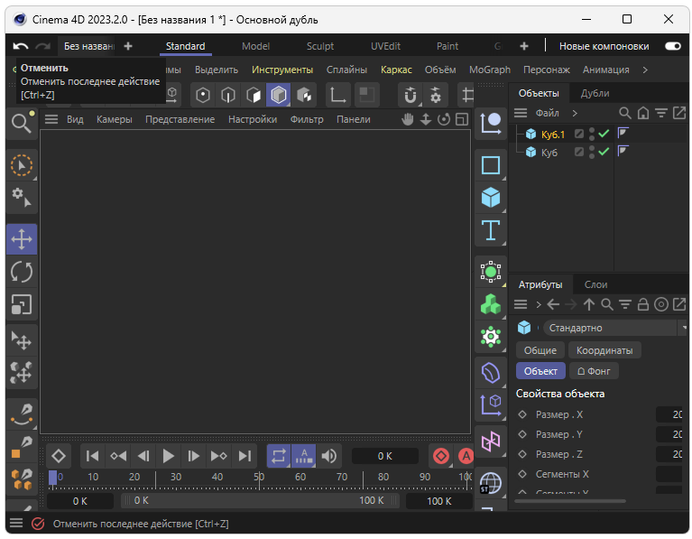Expand more main menu items chevron
Screen dimensions: 692x539
click(x=645, y=70)
